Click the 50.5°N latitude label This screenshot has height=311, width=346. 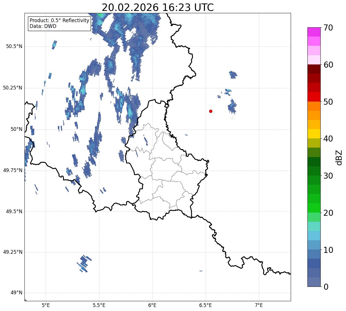14,46
